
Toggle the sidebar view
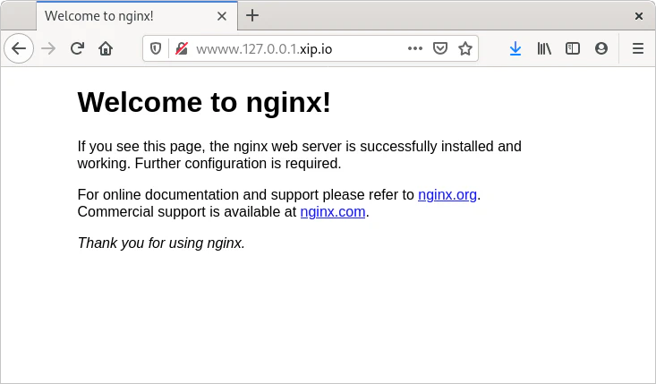tap(573, 49)
